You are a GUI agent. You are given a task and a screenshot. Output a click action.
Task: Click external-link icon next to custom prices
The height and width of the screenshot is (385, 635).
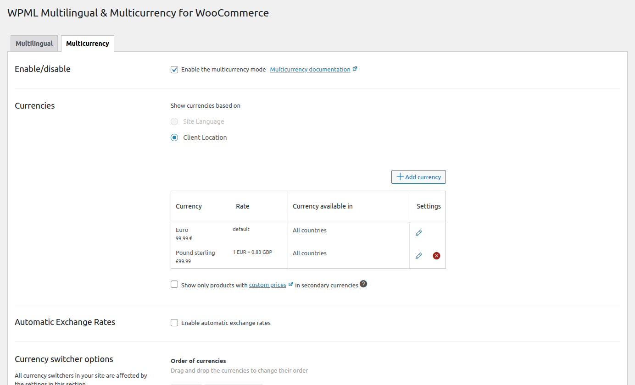[290, 285]
